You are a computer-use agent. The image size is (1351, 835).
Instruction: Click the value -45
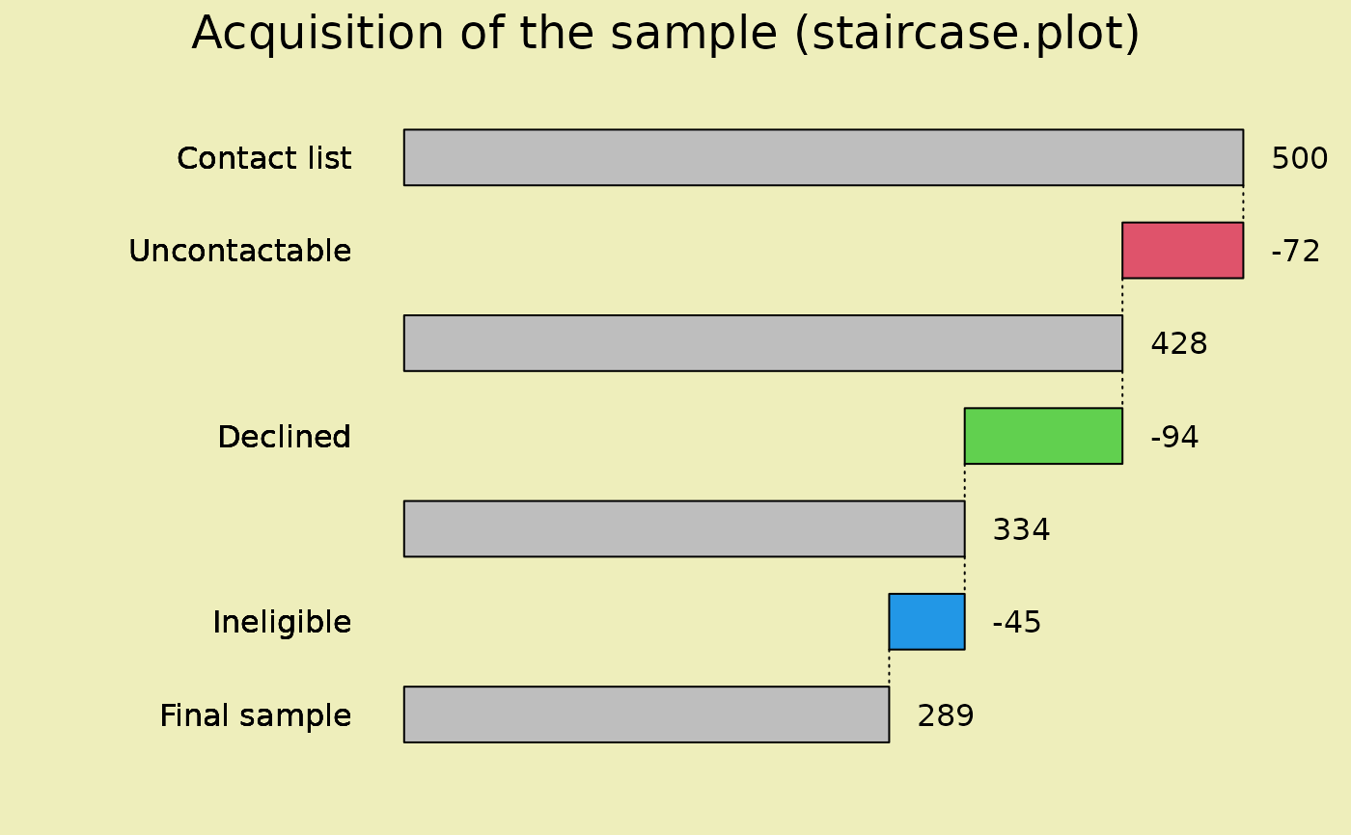pyautogui.click(x=1017, y=623)
